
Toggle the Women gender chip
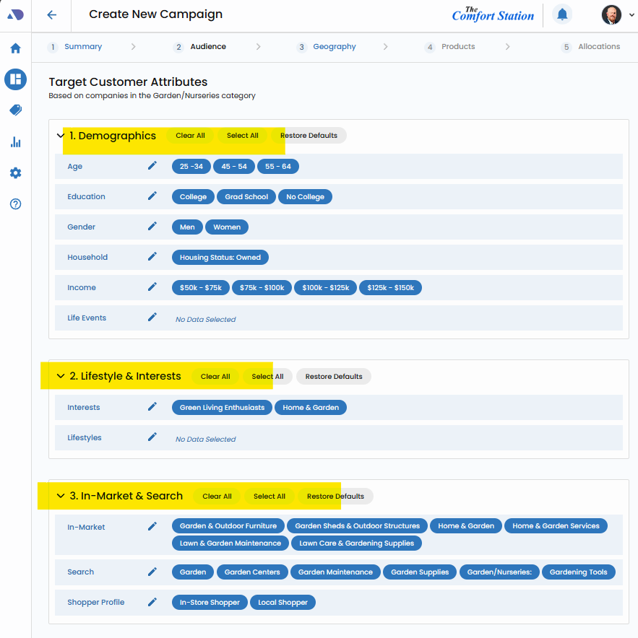(x=227, y=227)
